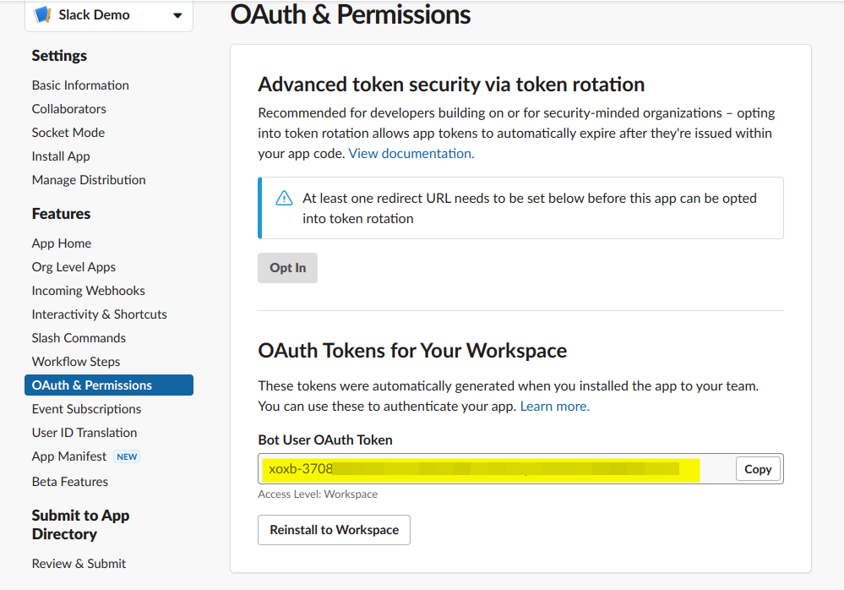The image size is (844, 590).
Task: Open Basic Information settings page
Action: (x=80, y=85)
